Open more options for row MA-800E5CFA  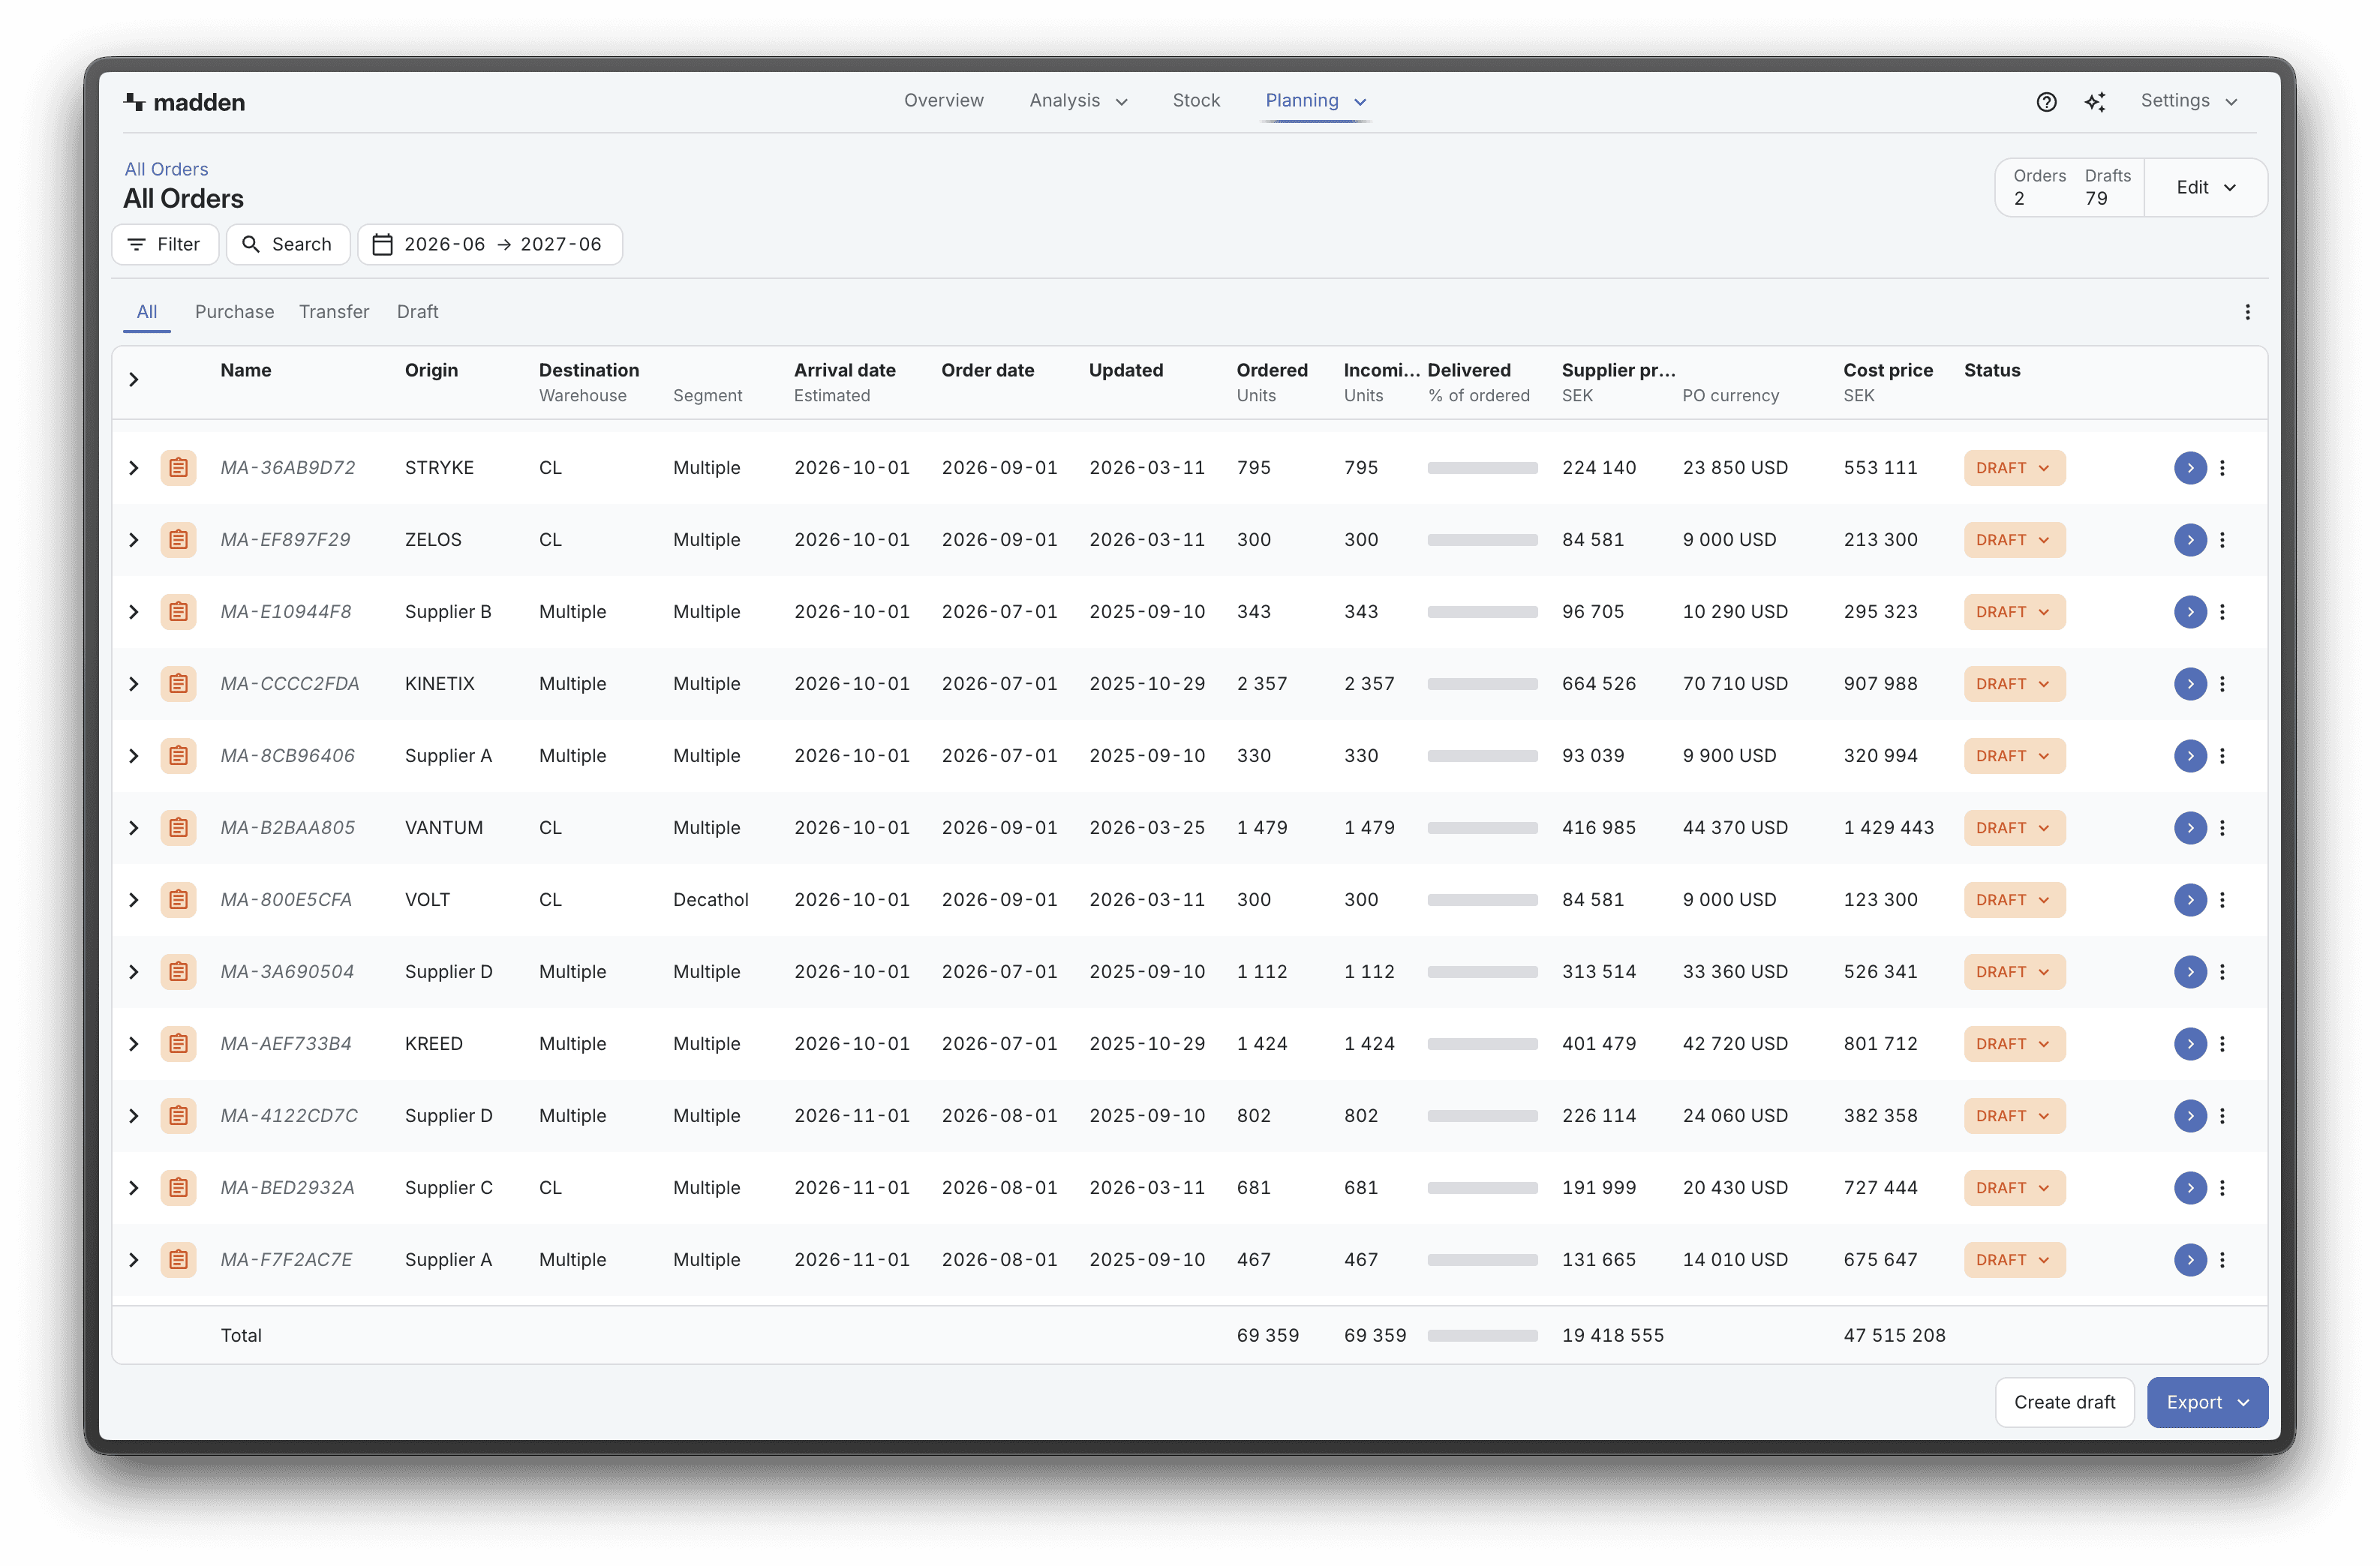[2222, 899]
